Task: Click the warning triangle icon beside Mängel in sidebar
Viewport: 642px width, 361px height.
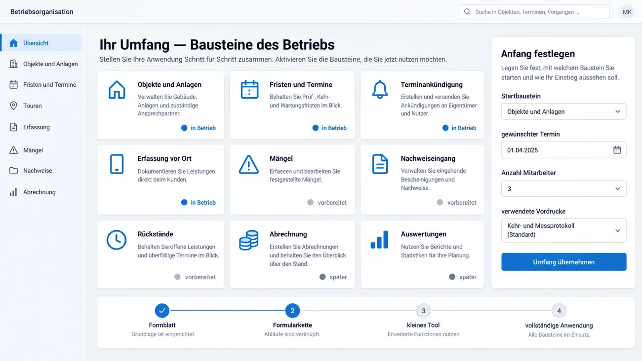Action: [x=14, y=150]
